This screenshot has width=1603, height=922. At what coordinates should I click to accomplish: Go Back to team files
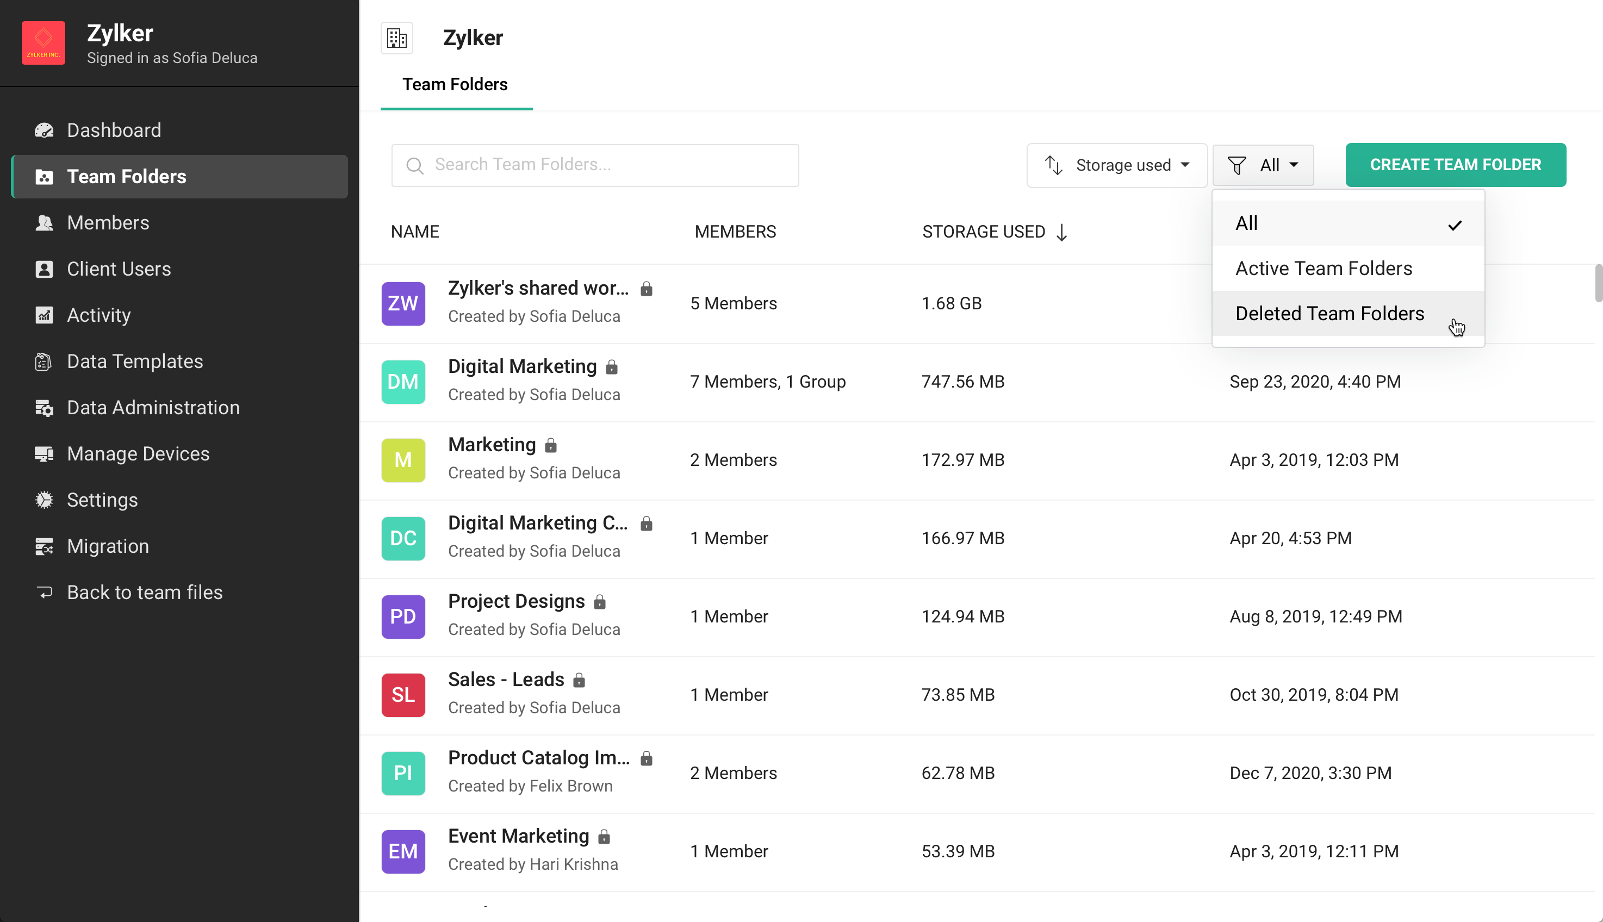(x=145, y=593)
